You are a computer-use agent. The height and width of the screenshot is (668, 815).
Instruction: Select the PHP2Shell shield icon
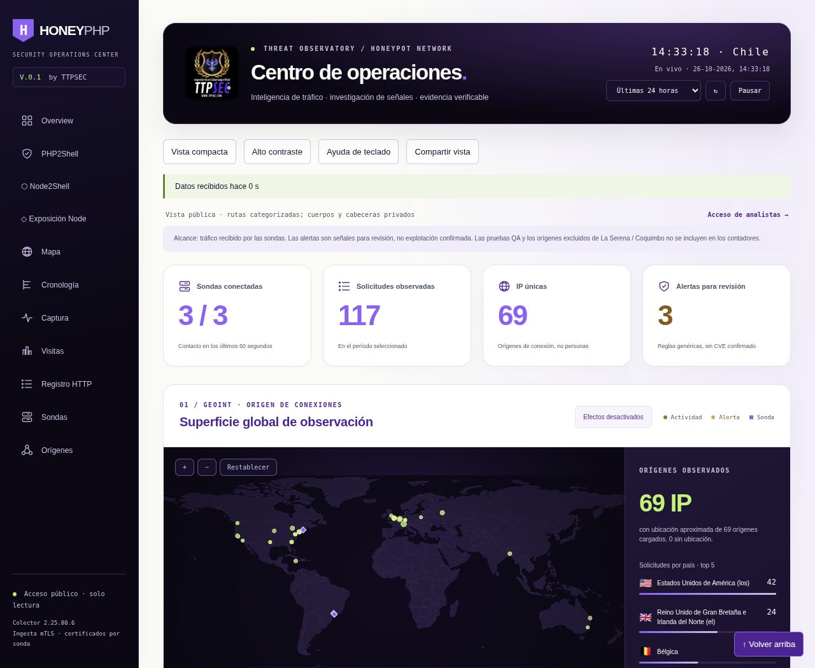(x=27, y=154)
